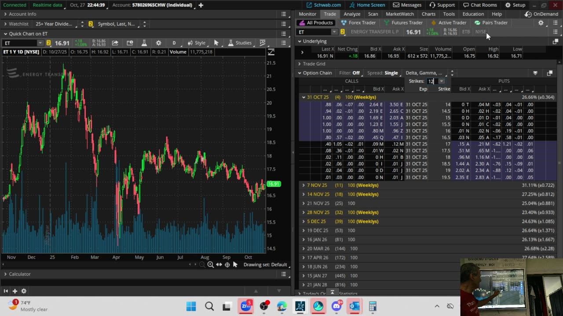Open Trade tab symbol dropdown
This screenshot has height=316, width=563.
[334, 32]
